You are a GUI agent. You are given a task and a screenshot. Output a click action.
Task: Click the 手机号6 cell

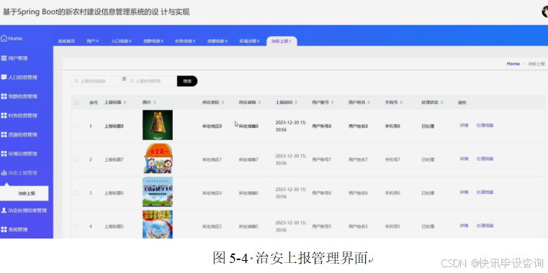[x=393, y=193]
